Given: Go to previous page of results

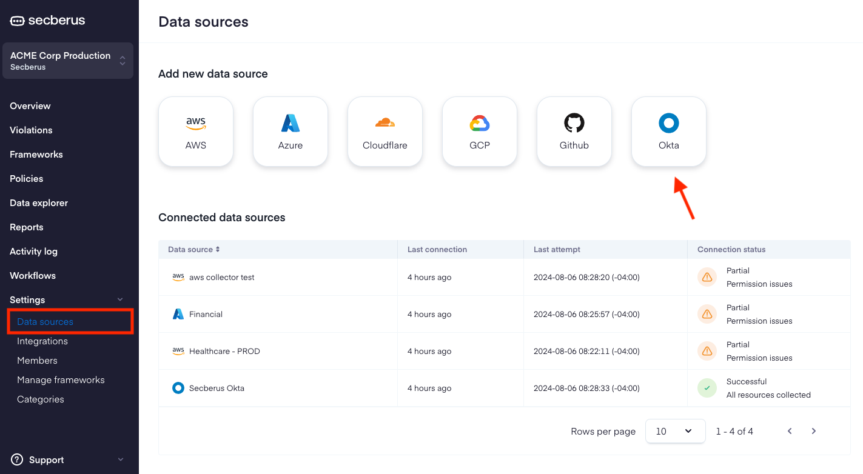Looking at the screenshot, I should pyautogui.click(x=790, y=431).
